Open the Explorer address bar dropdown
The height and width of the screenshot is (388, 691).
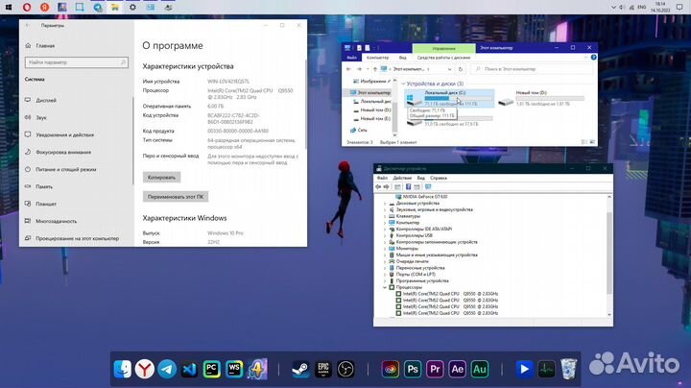coord(449,69)
